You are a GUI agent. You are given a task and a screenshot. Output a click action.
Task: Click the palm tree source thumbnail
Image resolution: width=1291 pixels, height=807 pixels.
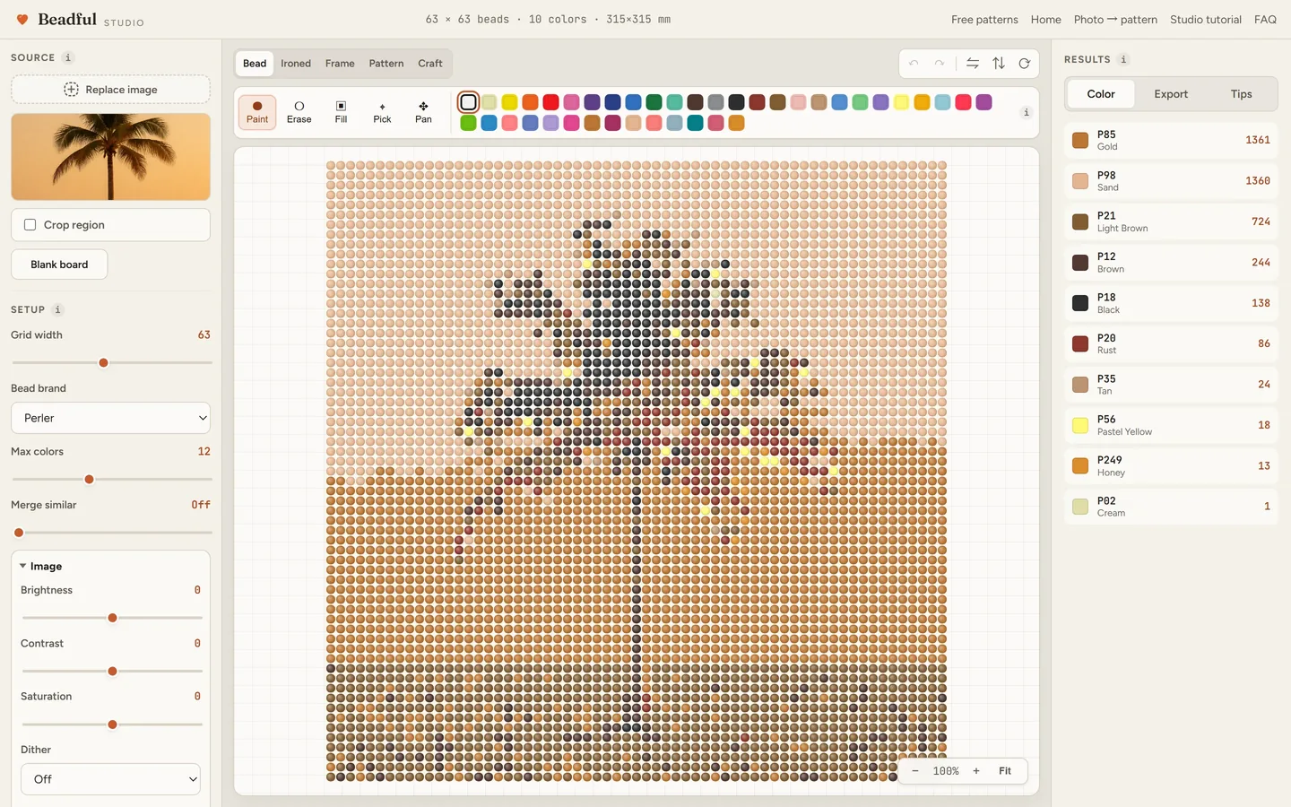pos(110,157)
